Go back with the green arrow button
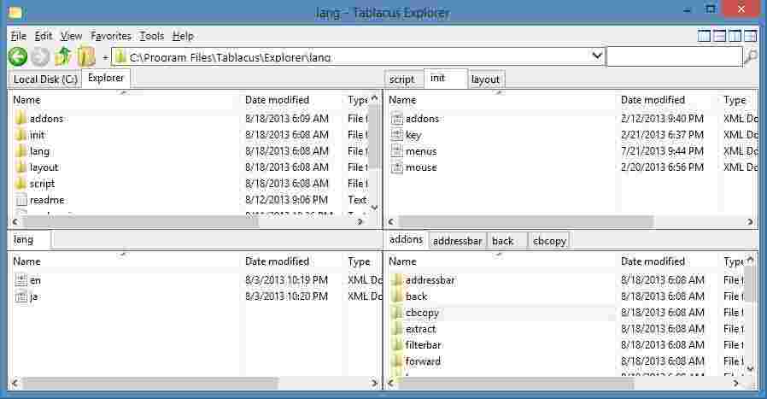Image resolution: width=767 pixels, height=399 pixels. tap(18, 56)
